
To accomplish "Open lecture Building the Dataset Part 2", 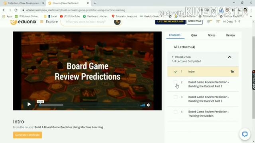I will [x=208, y=99].
